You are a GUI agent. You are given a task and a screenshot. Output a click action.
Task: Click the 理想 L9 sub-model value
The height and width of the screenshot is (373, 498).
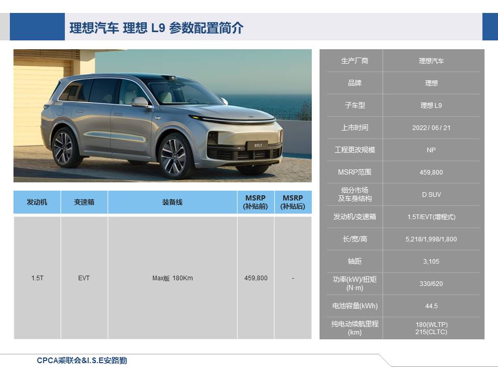tap(431, 105)
